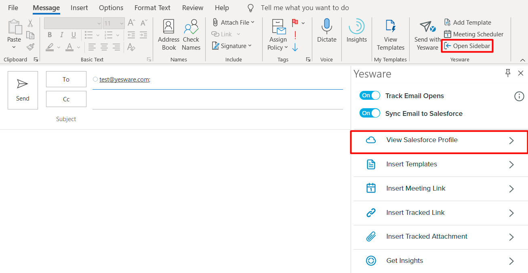528x273 pixels.
Task: Apply bulleted list formatting
Action: (x=89, y=35)
